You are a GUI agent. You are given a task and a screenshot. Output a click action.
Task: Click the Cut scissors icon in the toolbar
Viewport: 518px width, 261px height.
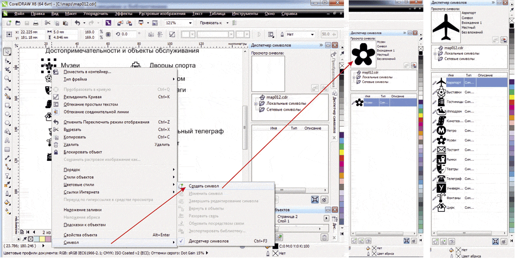click(47, 23)
